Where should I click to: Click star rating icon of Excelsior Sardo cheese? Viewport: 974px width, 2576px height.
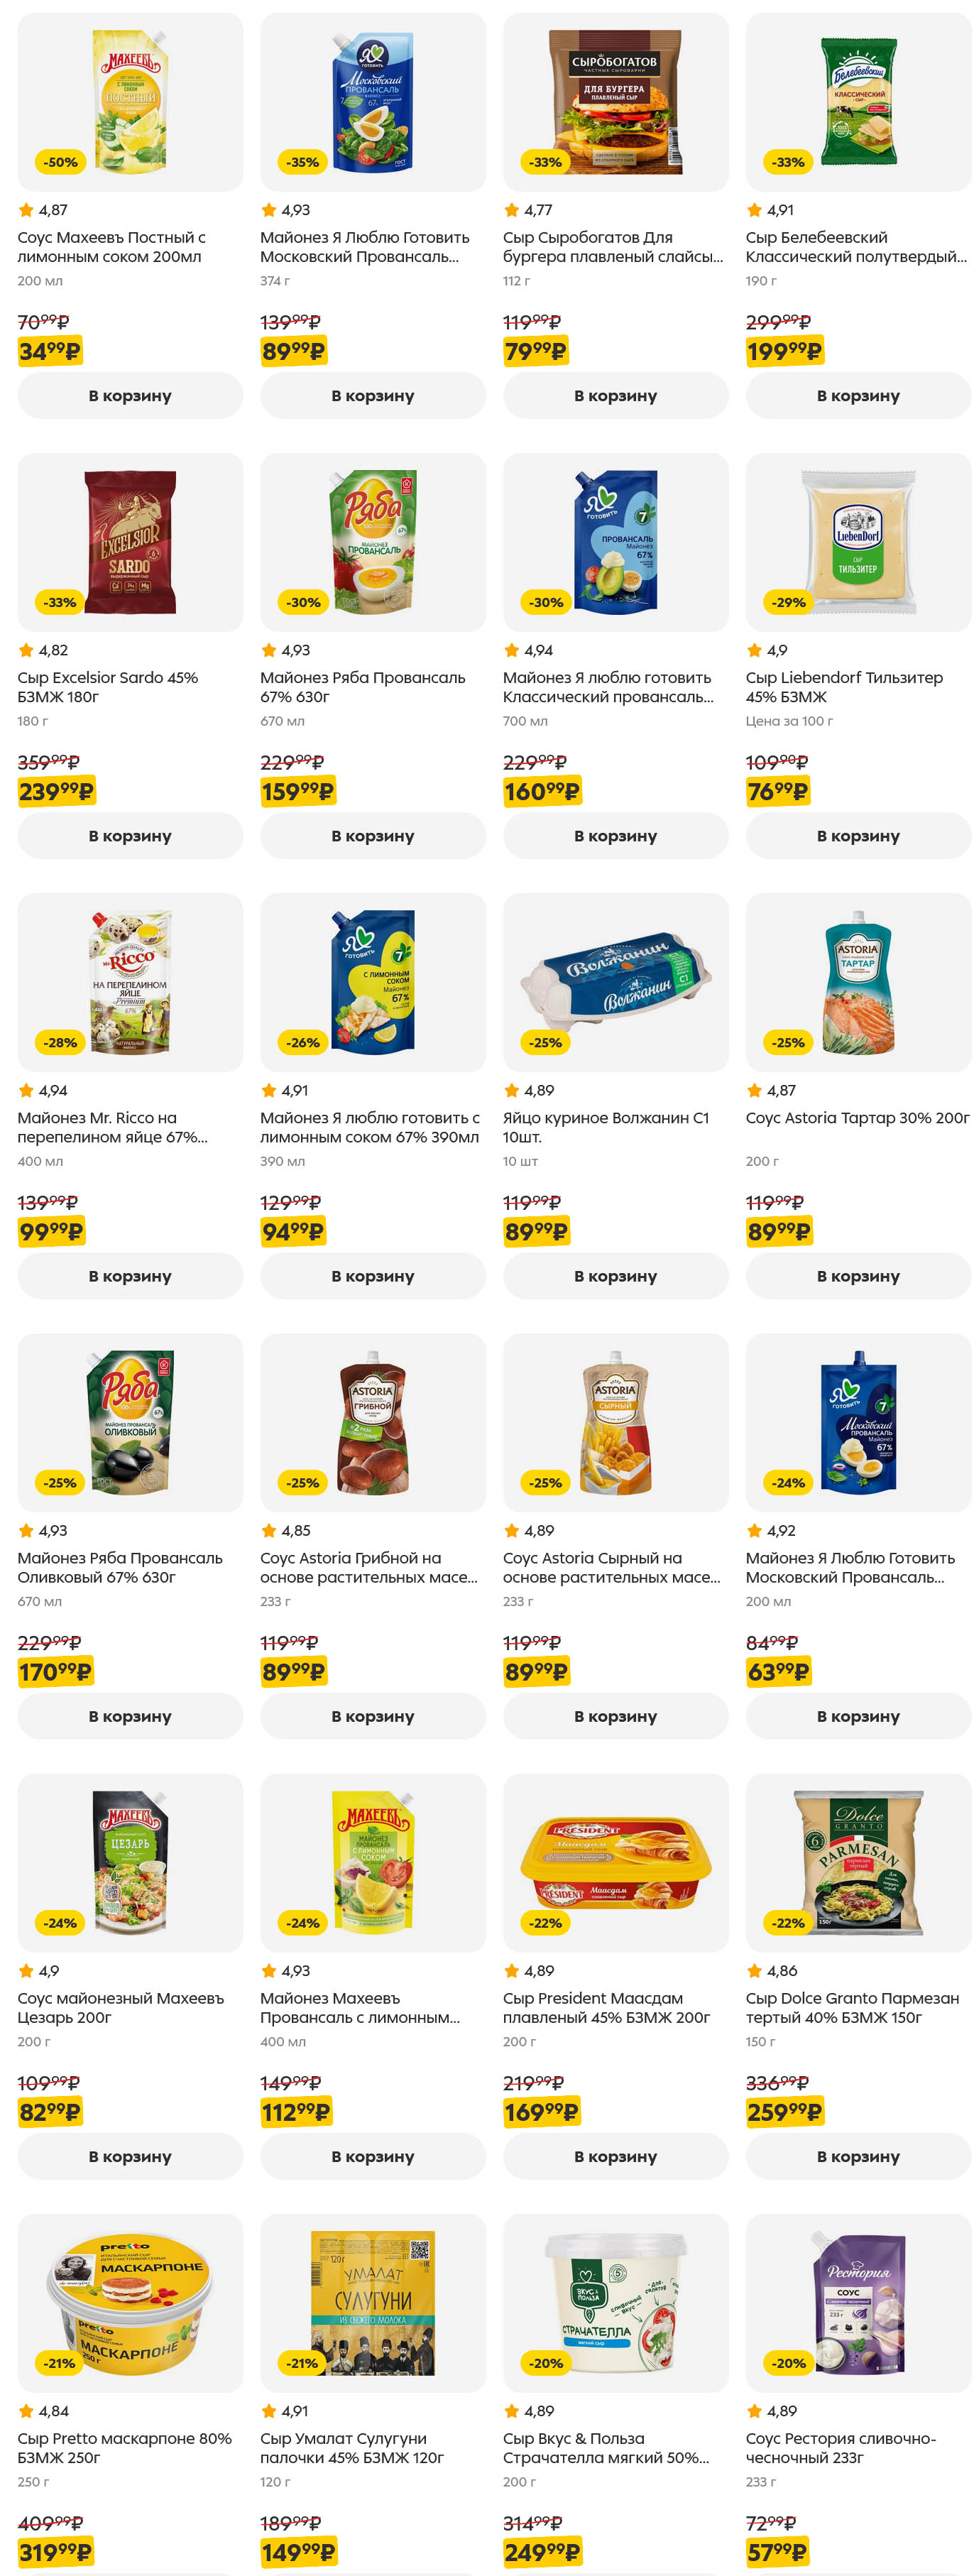(x=26, y=650)
